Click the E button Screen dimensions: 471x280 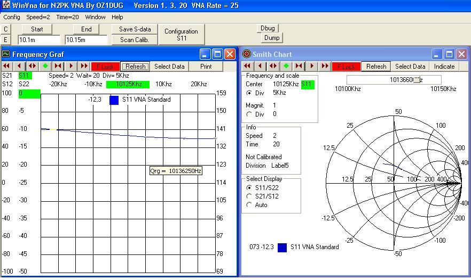[x=6, y=40]
